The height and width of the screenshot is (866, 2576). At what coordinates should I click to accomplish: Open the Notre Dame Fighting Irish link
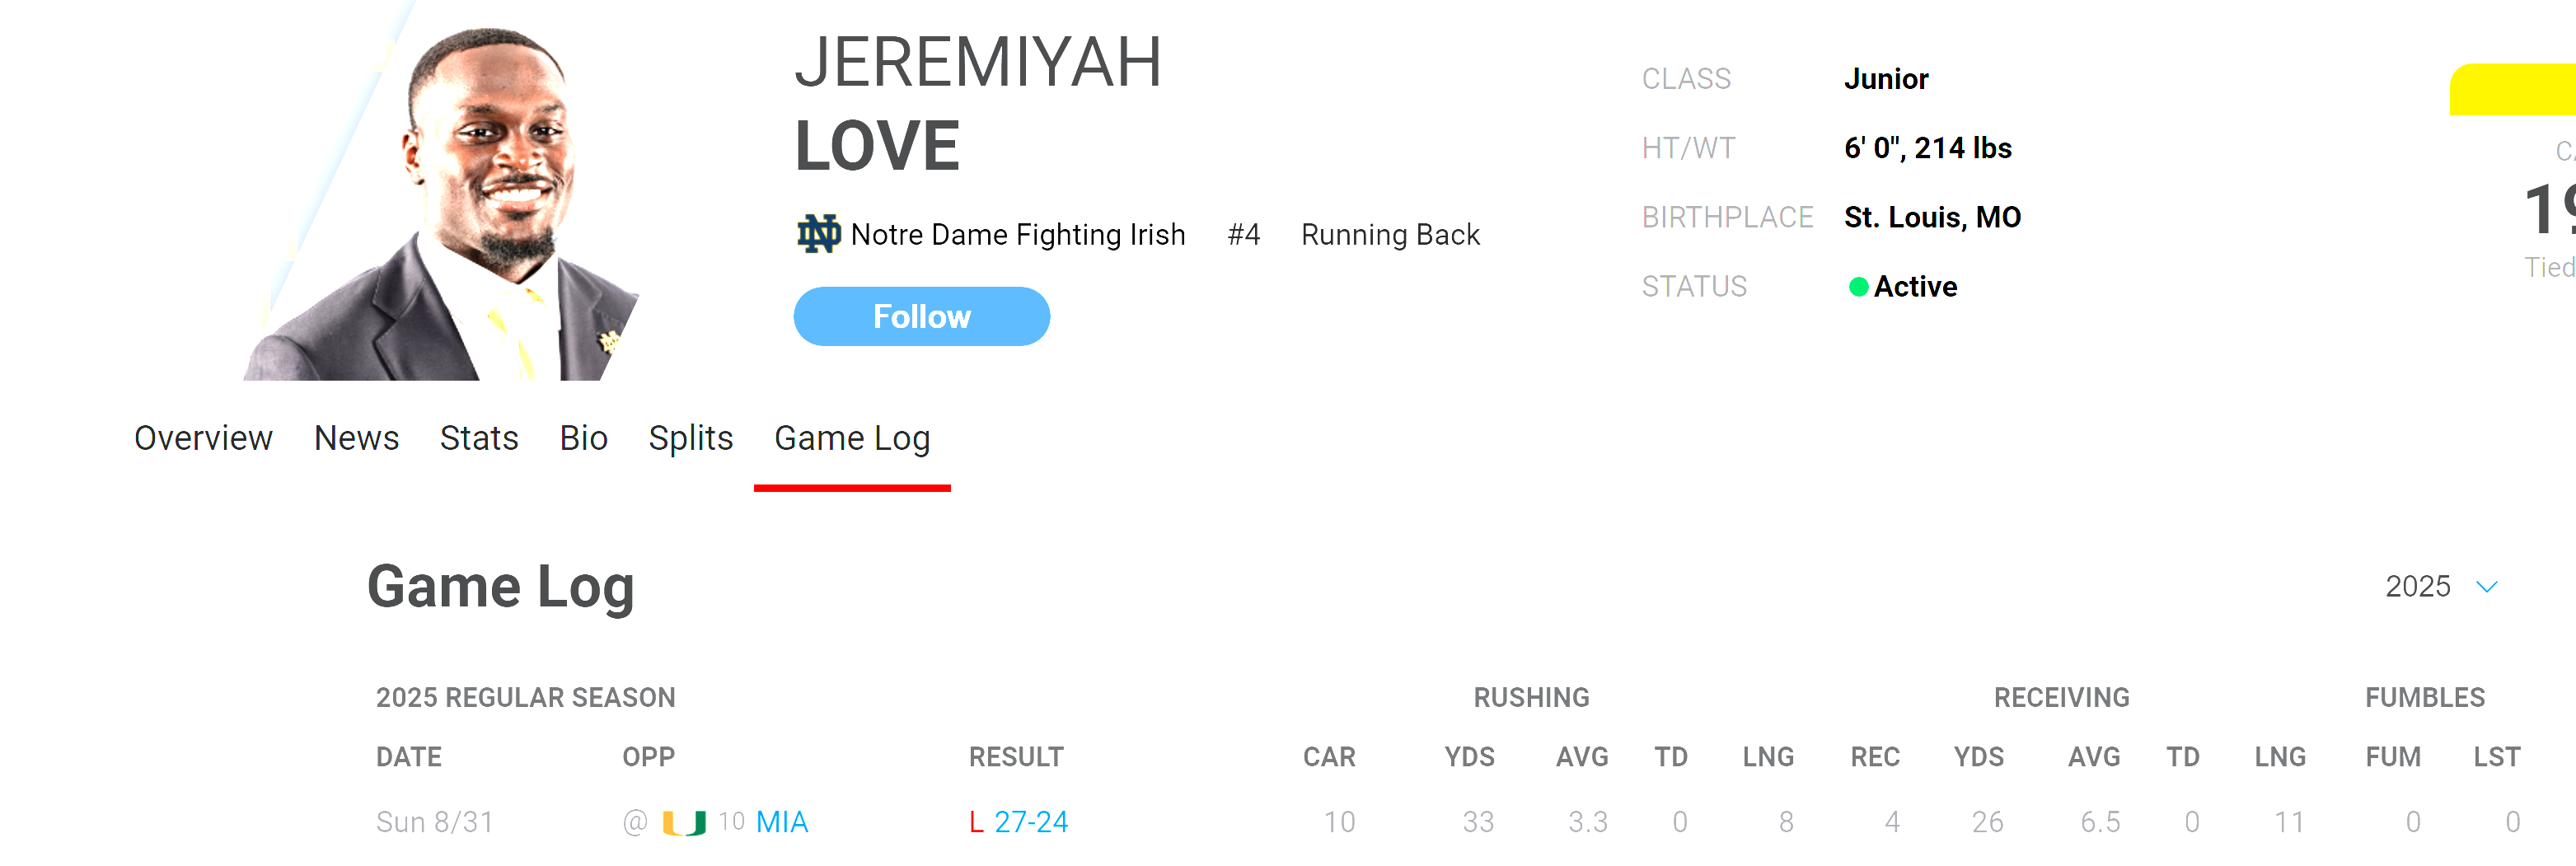1017,235
